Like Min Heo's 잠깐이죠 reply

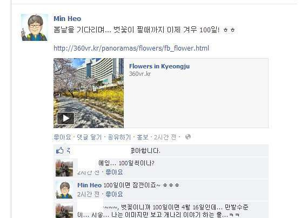[x=114, y=194]
